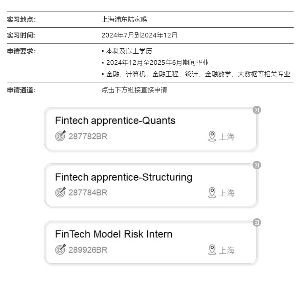Screen dimensions: 299x283
Task: Open external link icon on Fintech apprentice-Quants card
Action: pos(257,110)
